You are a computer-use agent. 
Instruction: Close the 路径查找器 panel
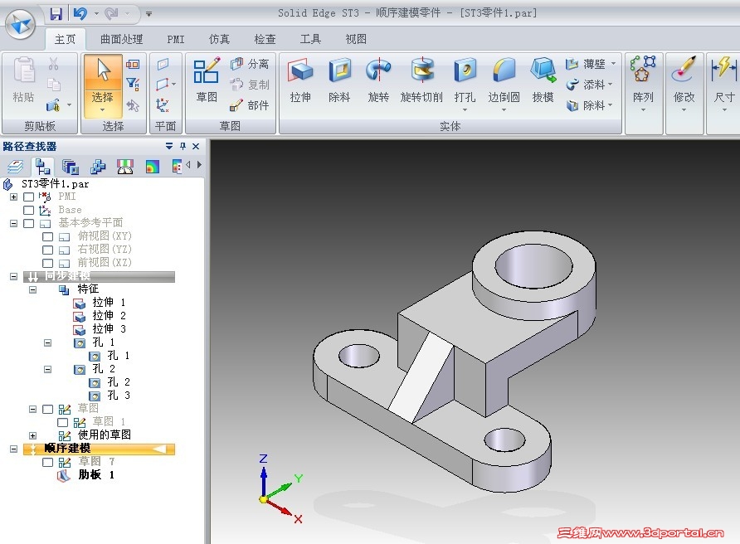196,147
